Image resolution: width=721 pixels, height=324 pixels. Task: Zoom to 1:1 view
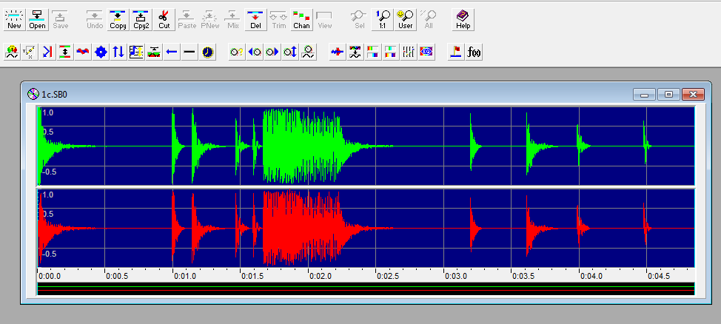click(383, 20)
